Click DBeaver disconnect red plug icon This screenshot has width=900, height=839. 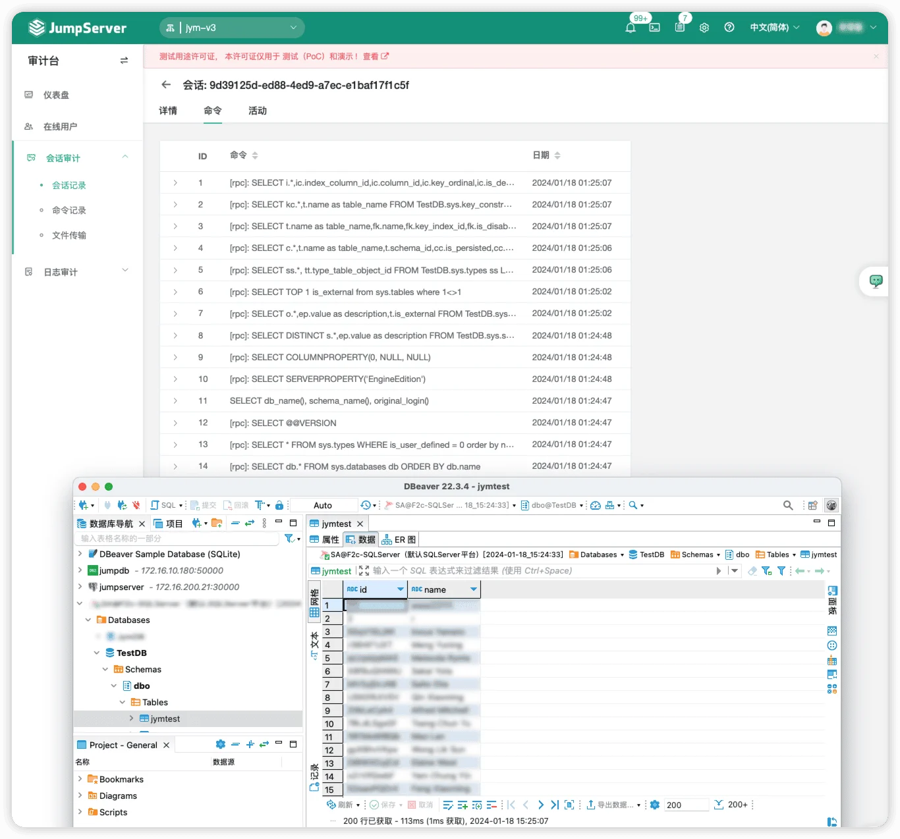point(136,505)
